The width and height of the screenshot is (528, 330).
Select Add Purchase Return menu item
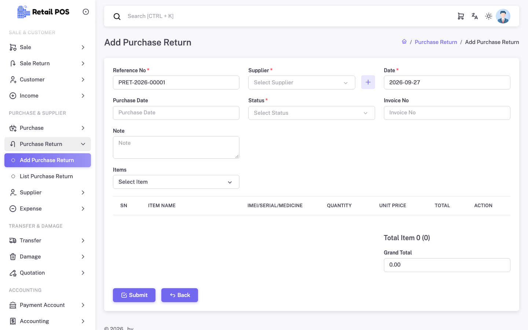48,160
